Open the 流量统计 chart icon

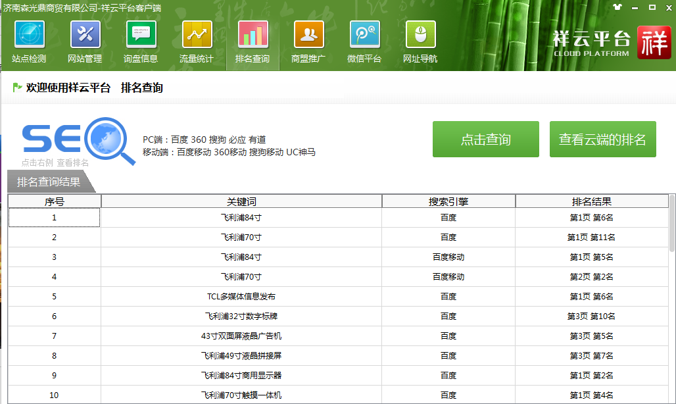coord(197,34)
